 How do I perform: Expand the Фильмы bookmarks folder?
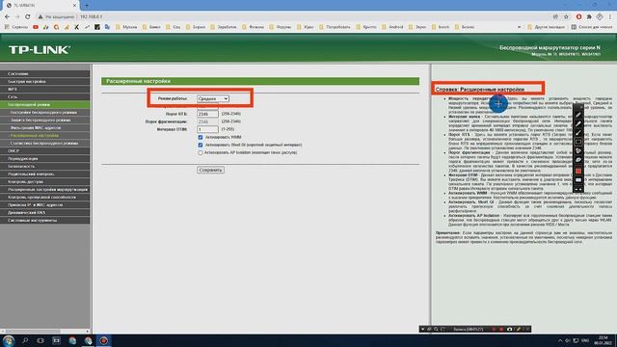click(x=253, y=27)
